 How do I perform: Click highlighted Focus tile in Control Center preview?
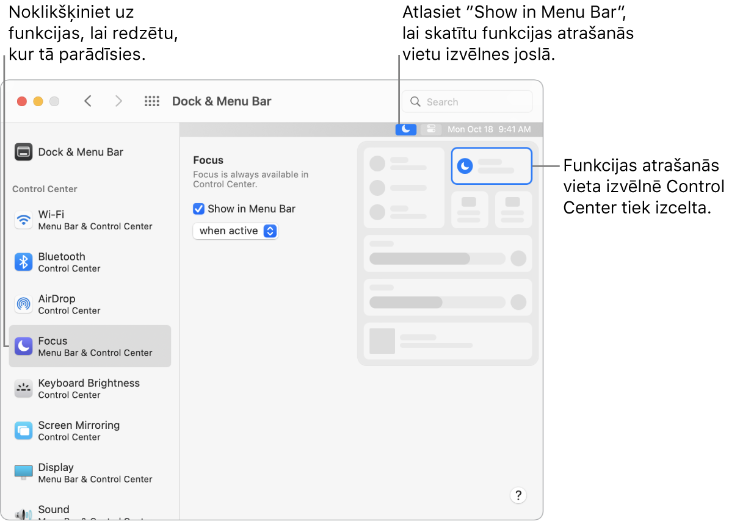pos(491,166)
